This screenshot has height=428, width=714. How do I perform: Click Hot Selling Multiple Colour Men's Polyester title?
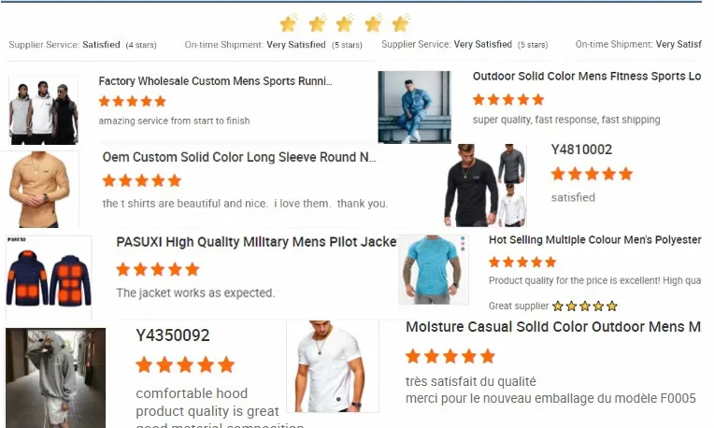coord(594,240)
